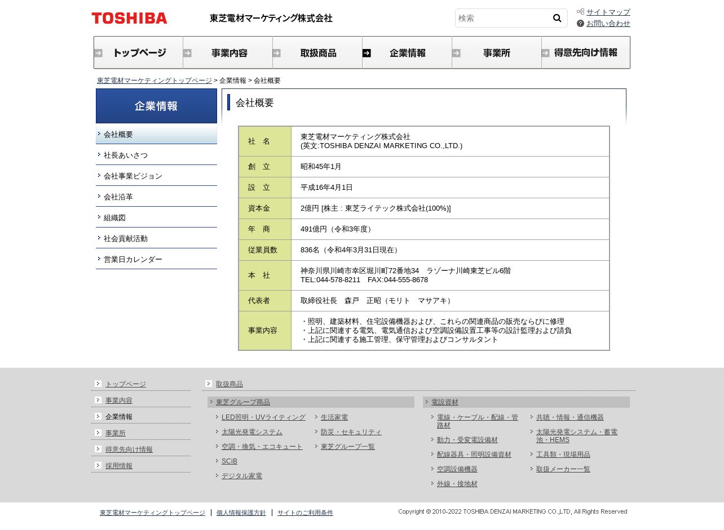Screen dimensions: 724x530
Task: Select 会社概要 in the sidebar
Action: [x=156, y=134]
